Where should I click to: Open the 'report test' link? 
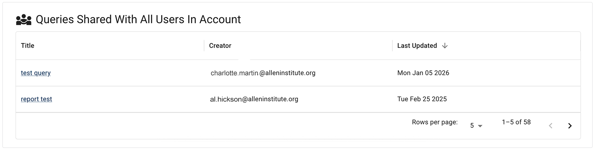(x=36, y=99)
